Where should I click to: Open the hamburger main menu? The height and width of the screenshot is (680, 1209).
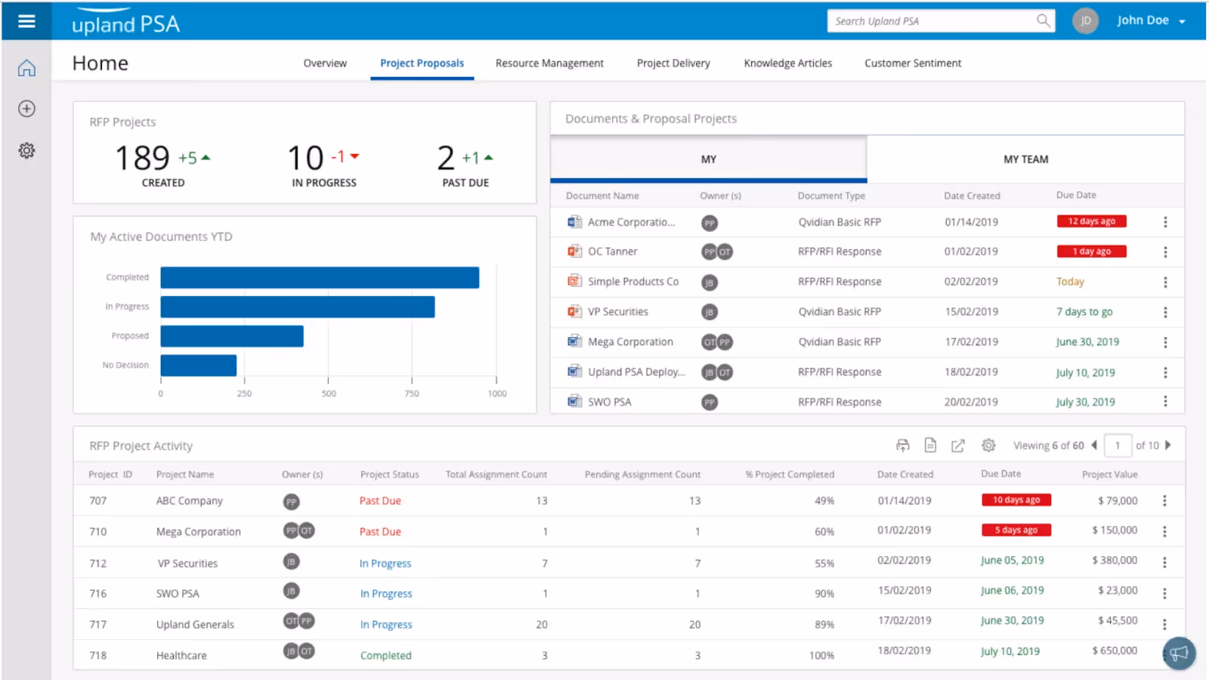(26, 21)
